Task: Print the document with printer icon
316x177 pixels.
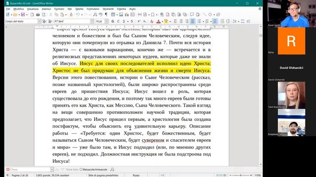Action: 38,15
